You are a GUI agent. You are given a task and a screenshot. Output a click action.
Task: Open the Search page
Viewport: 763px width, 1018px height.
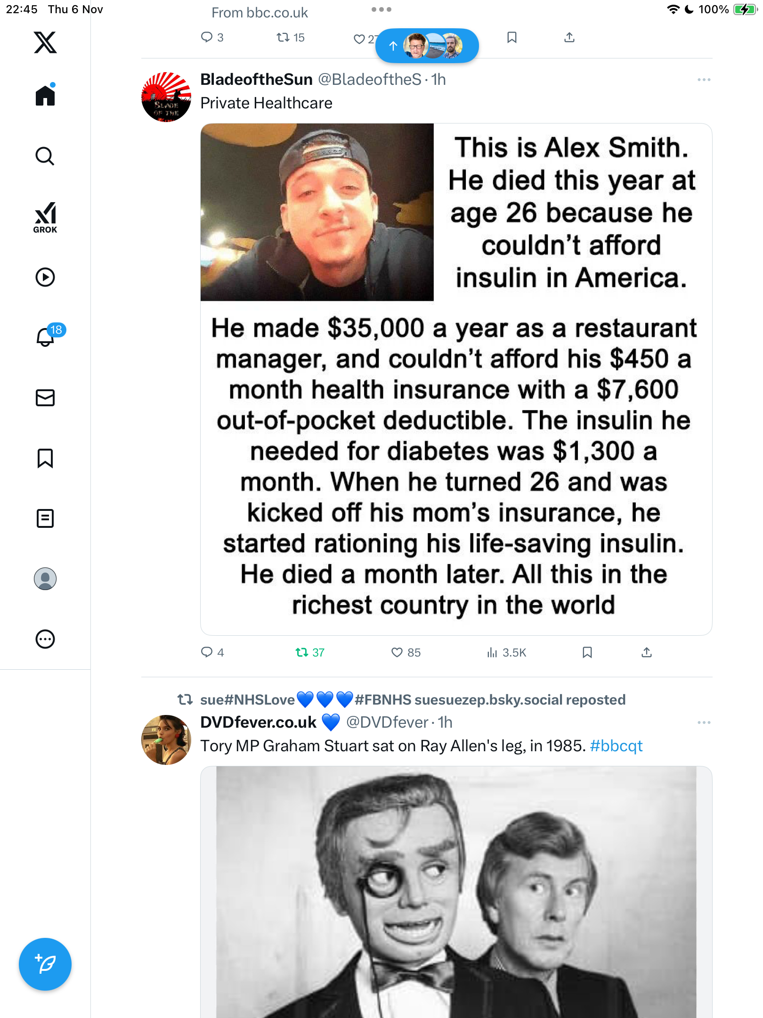(x=45, y=156)
